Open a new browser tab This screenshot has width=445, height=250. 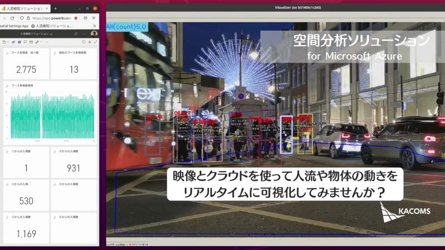pos(55,8)
